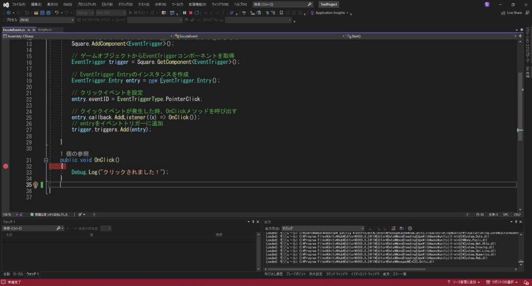Screen dimensions: 532x286
Task: Open the output source dropdown
Action: (x=323, y=228)
